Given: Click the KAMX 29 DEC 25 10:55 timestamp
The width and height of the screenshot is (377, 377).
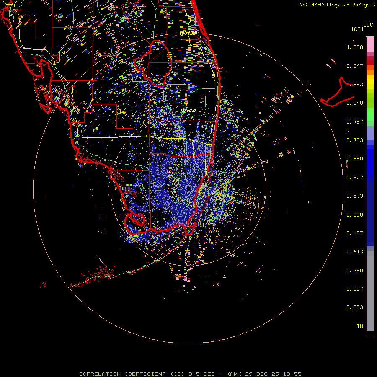Looking at the screenshot, I should [264, 374].
